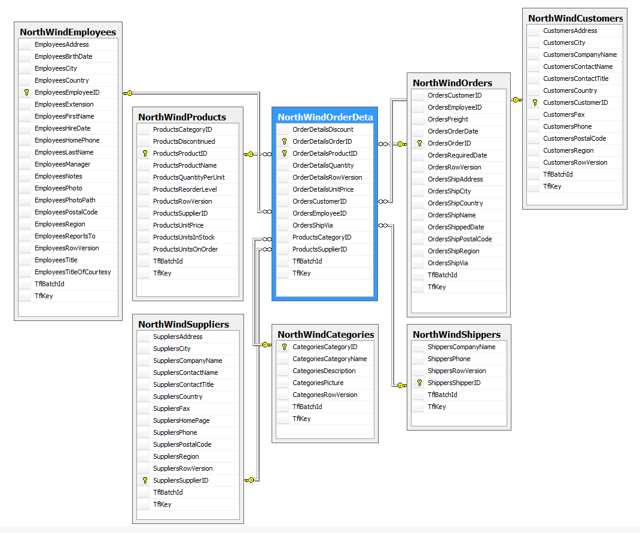Select the relationship key endpoint at NorthWindEmployees table
Image resolution: width=640 pixels, height=533 pixels.
pyautogui.click(x=128, y=93)
